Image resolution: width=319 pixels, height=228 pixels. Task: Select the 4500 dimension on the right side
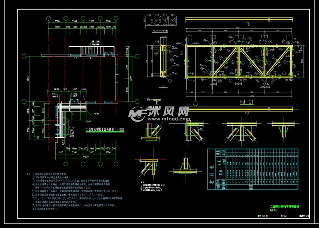pyautogui.click(x=127, y=90)
